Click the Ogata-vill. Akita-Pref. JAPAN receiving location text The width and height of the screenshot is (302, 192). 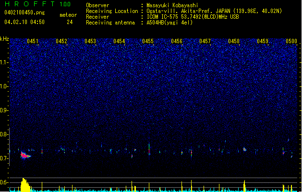[214, 11]
